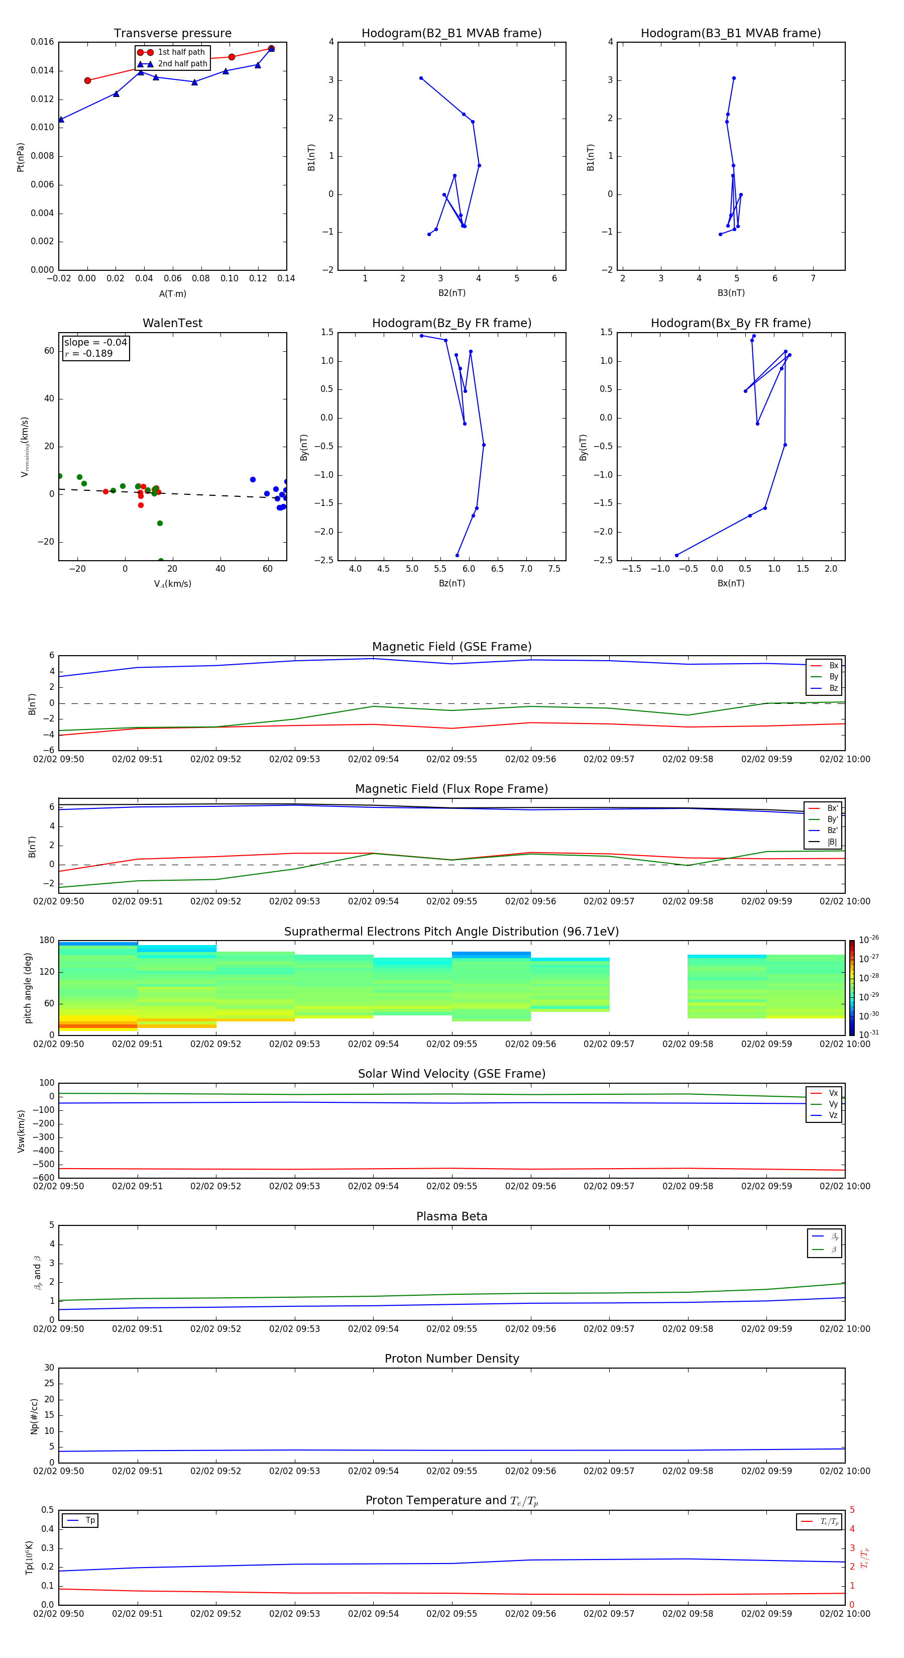Click the 'Hodogram(B3_B1 MVAB frame)' title
Viewport: 904px width, 1658px height.
click(731, 34)
